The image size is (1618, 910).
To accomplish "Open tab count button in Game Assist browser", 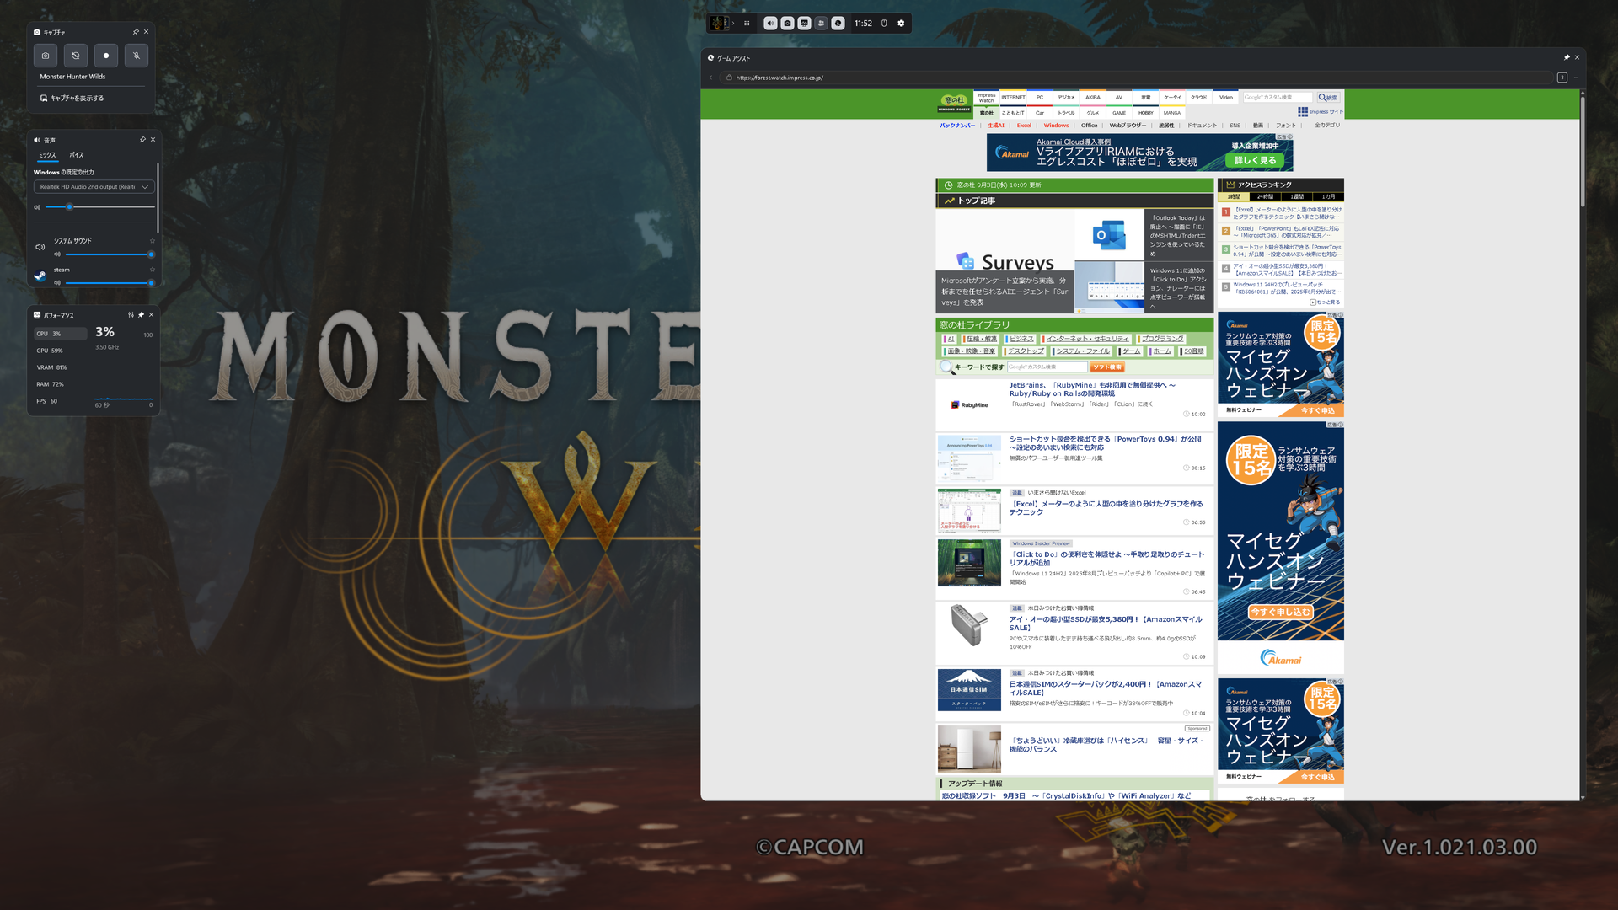I will coord(1562,78).
